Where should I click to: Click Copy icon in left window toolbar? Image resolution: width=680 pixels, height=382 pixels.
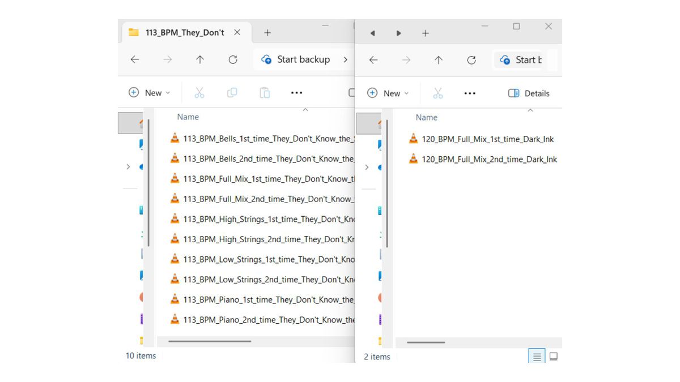click(232, 93)
